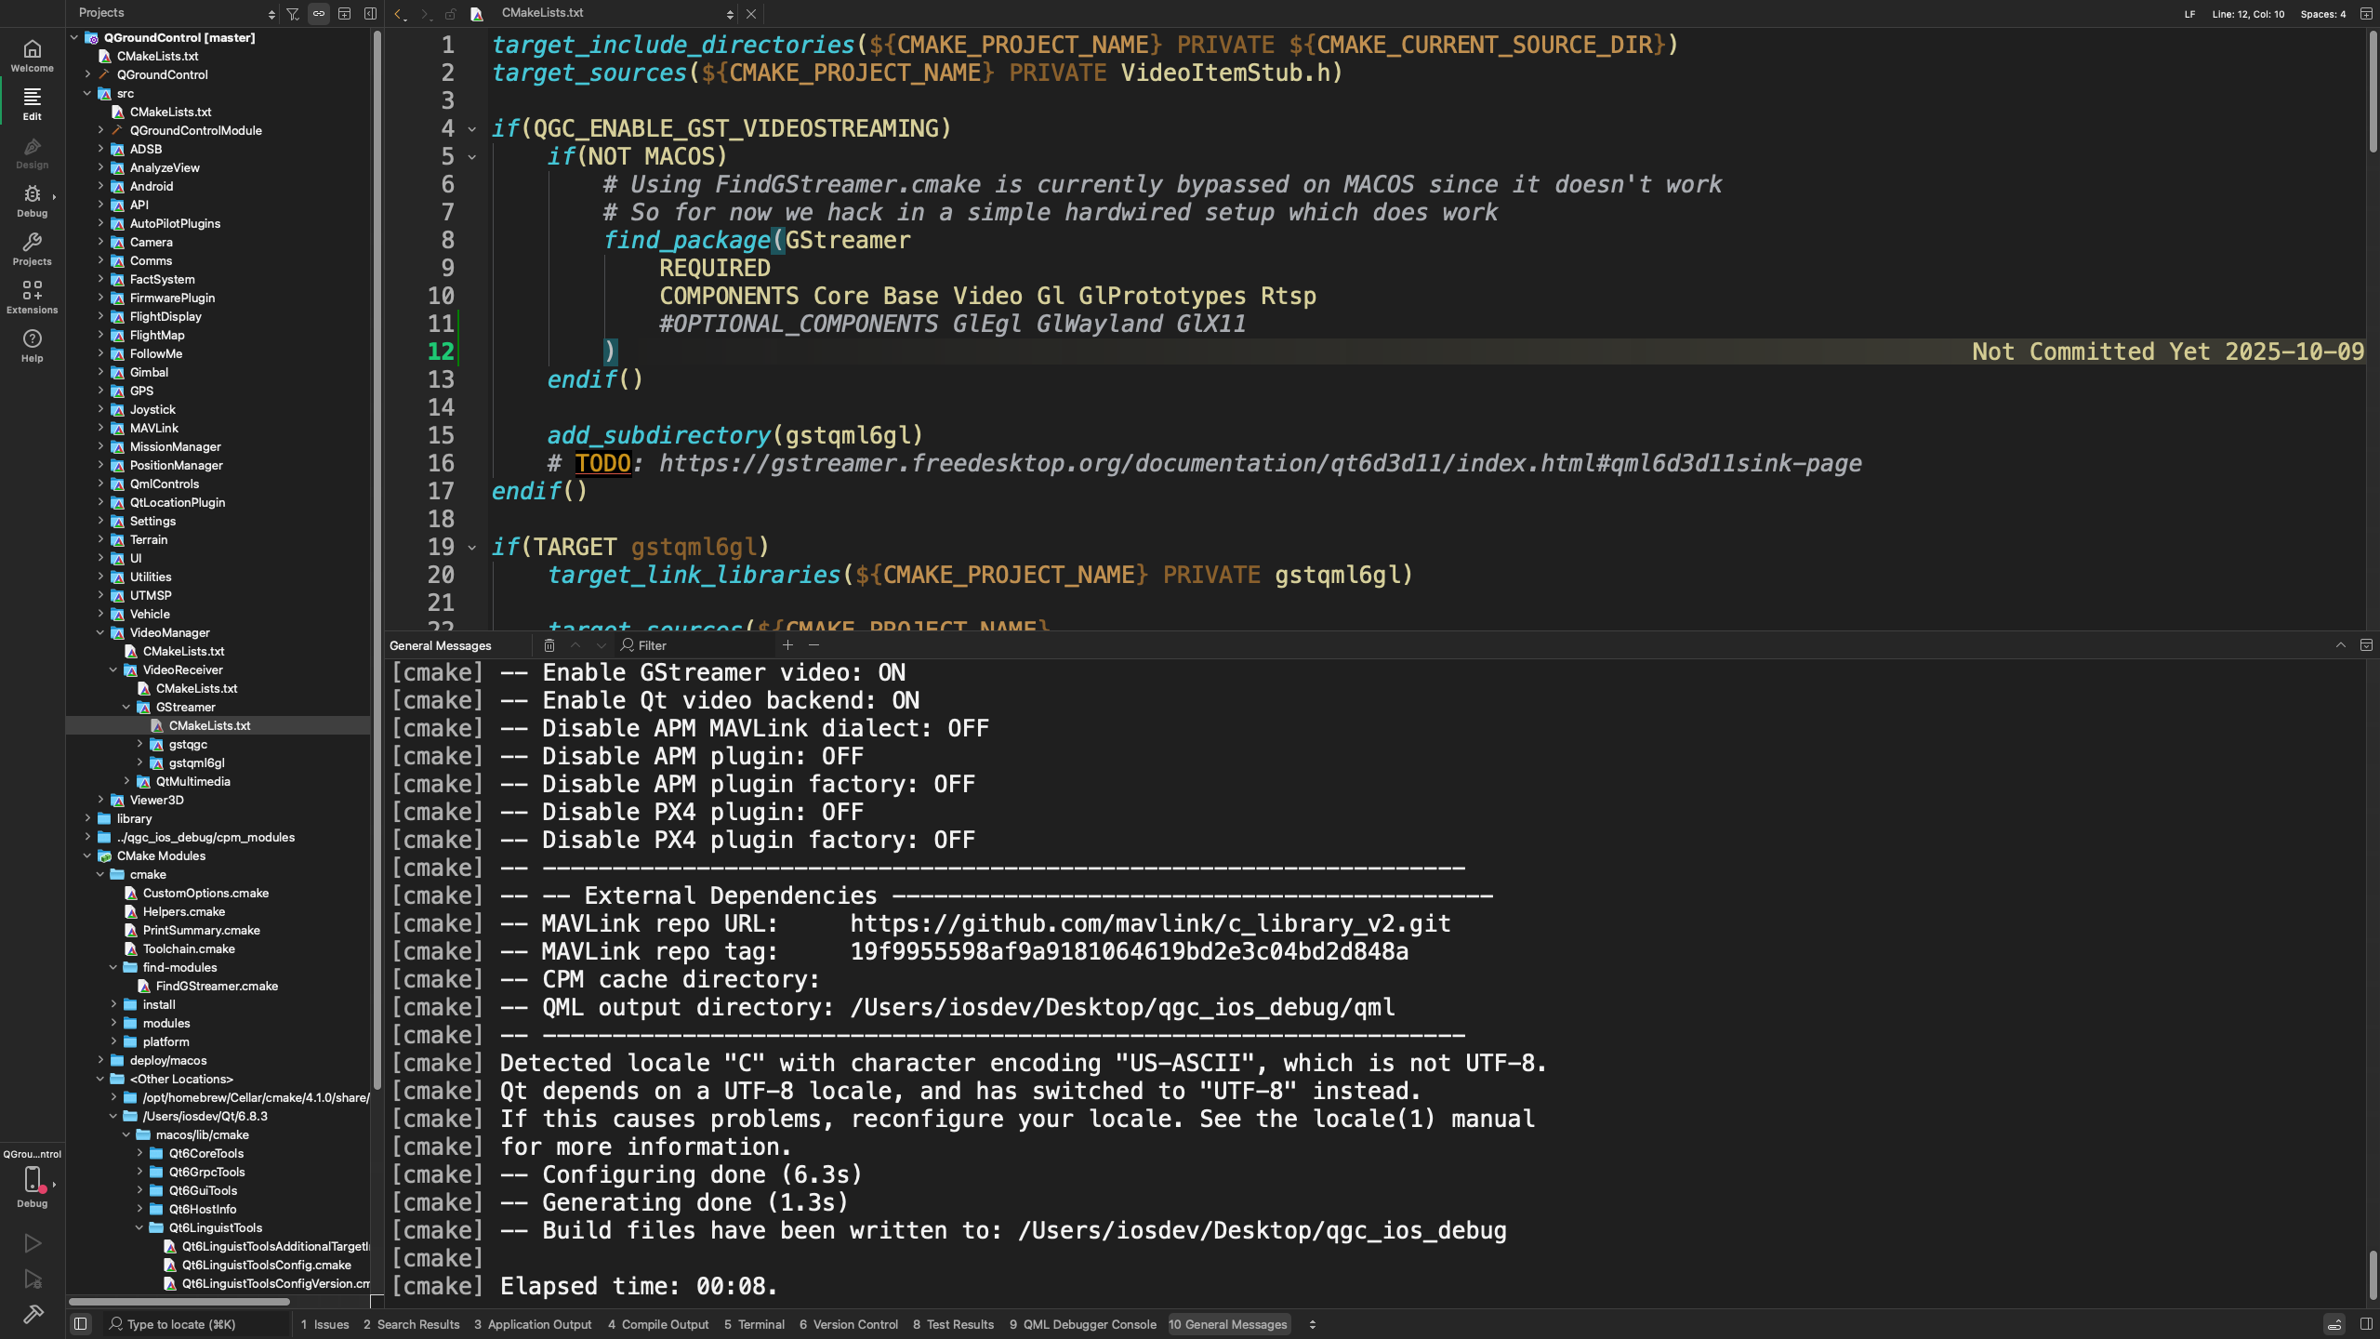Open FindGStreamer.cmake in the project tree

pyautogui.click(x=217, y=986)
